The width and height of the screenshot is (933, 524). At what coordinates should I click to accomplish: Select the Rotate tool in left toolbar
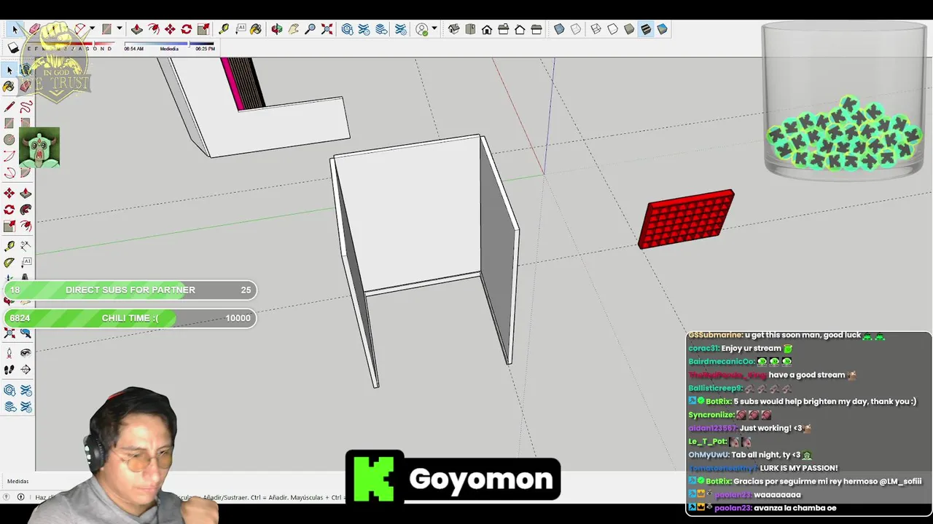point(9,210)
